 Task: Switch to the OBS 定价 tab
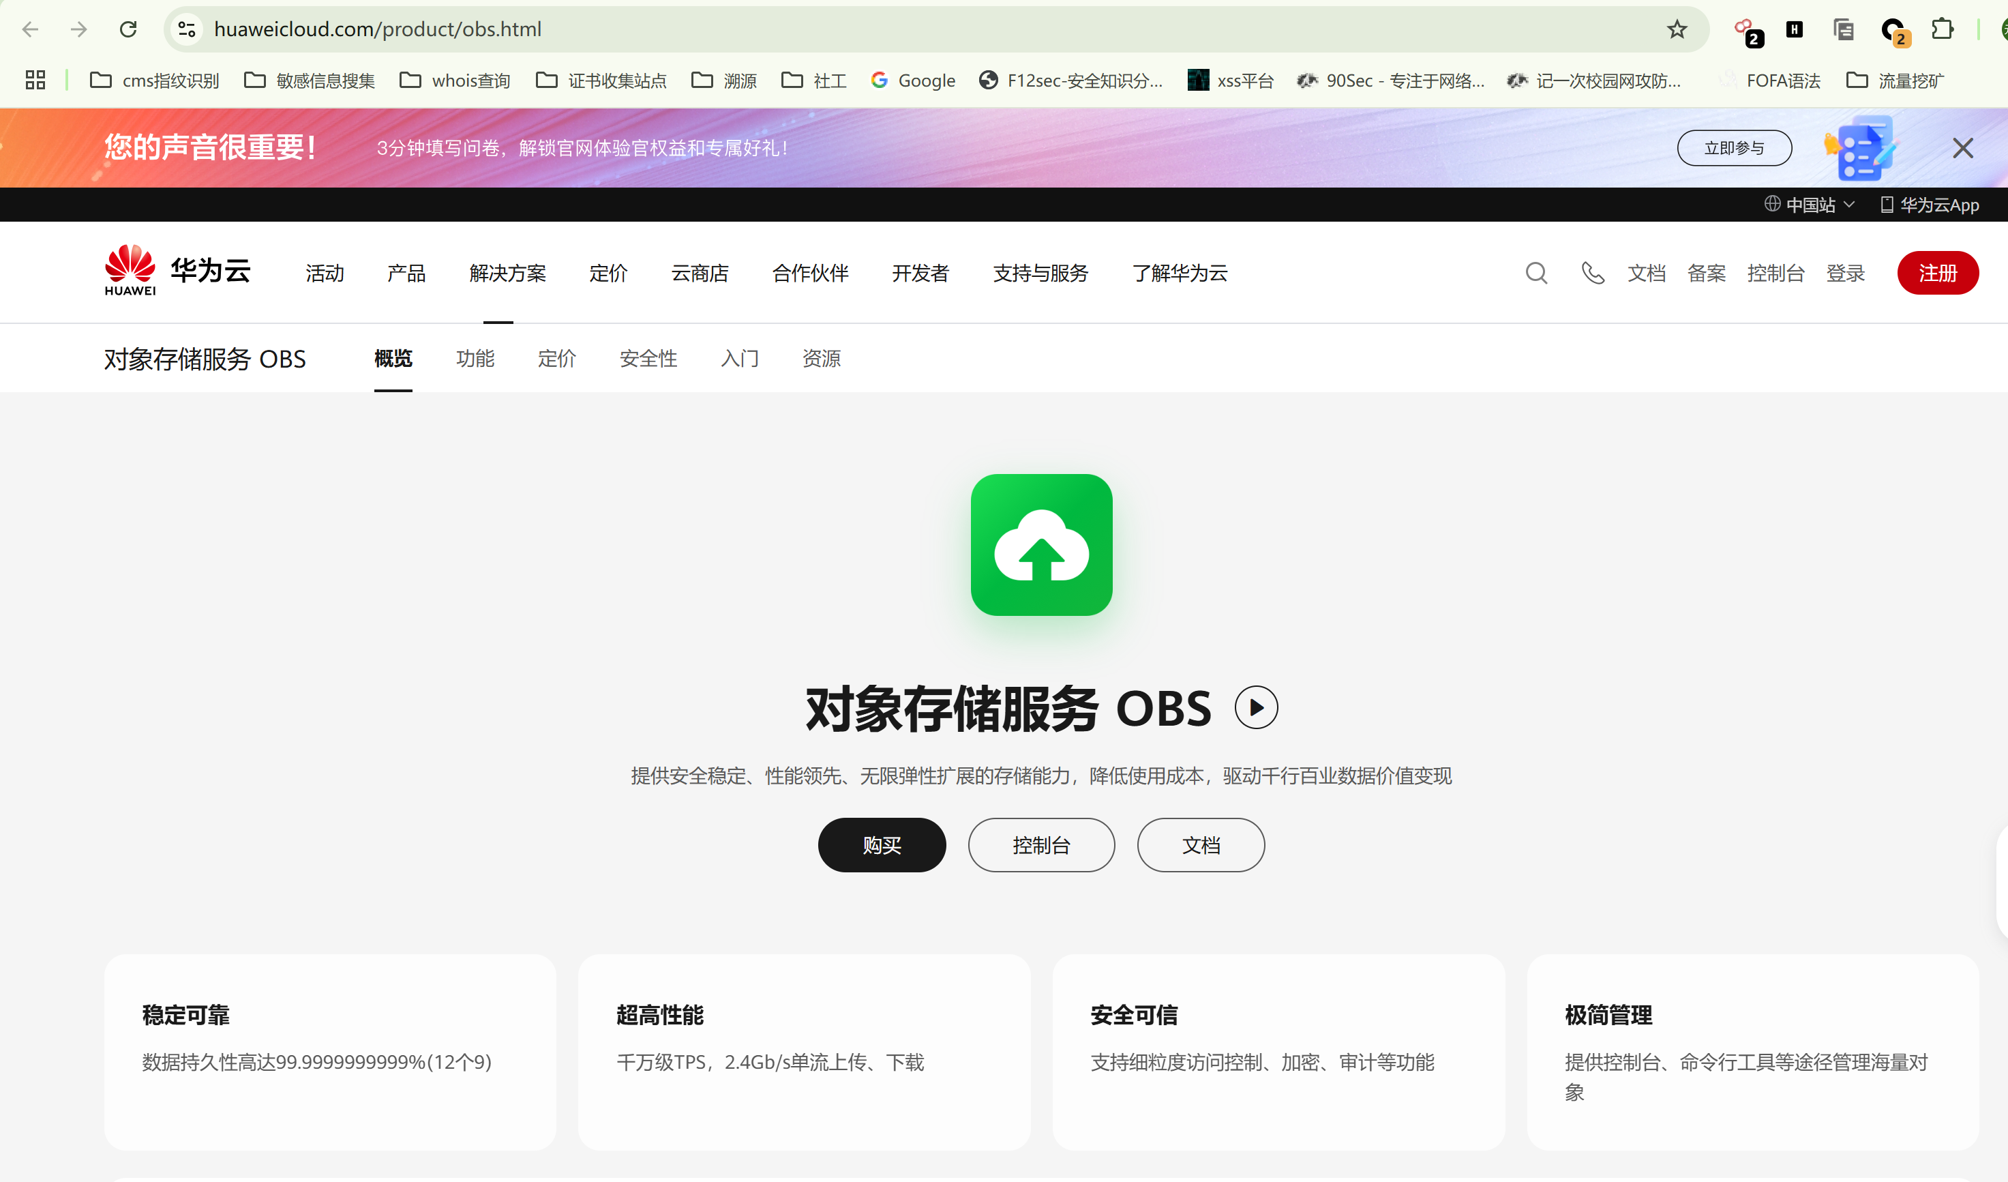point(556,359)
